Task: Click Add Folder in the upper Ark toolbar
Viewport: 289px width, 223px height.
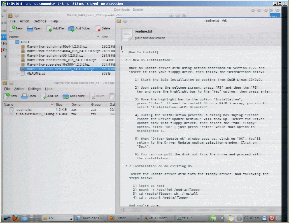Action: pyautogui.click(x=79, y=28)
